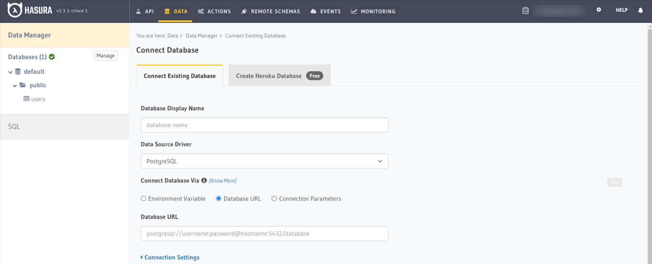Open the Data Source Driver PostgreSQL dropdown
This screenshot has width=652, height=264.
pyautogui.click(x=264, y=161)
